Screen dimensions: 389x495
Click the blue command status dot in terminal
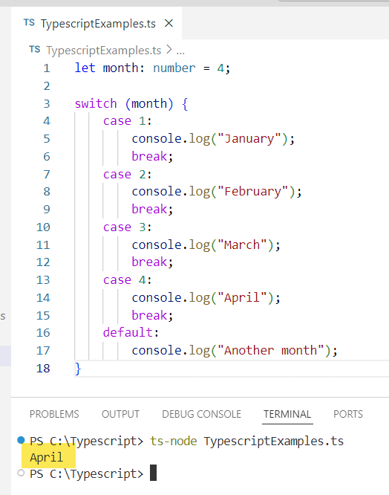coord(21,440)
